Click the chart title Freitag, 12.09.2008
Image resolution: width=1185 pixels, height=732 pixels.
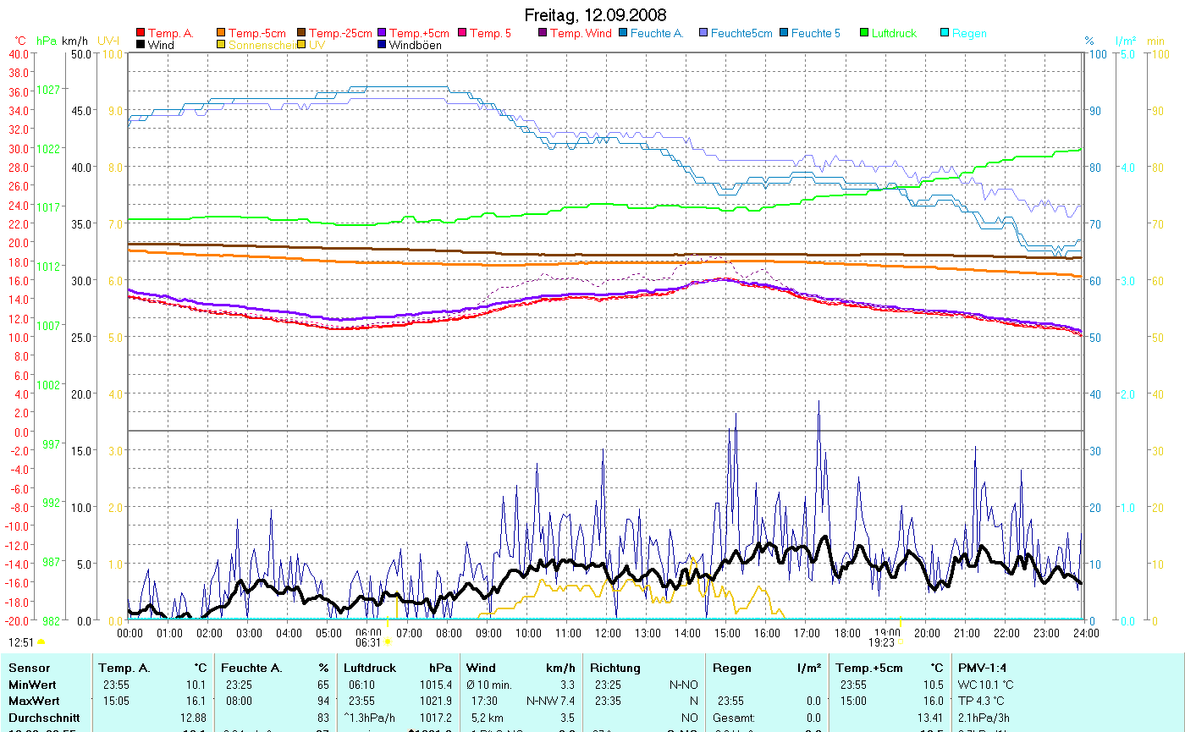pyautogui.click(x=595, y=15)
